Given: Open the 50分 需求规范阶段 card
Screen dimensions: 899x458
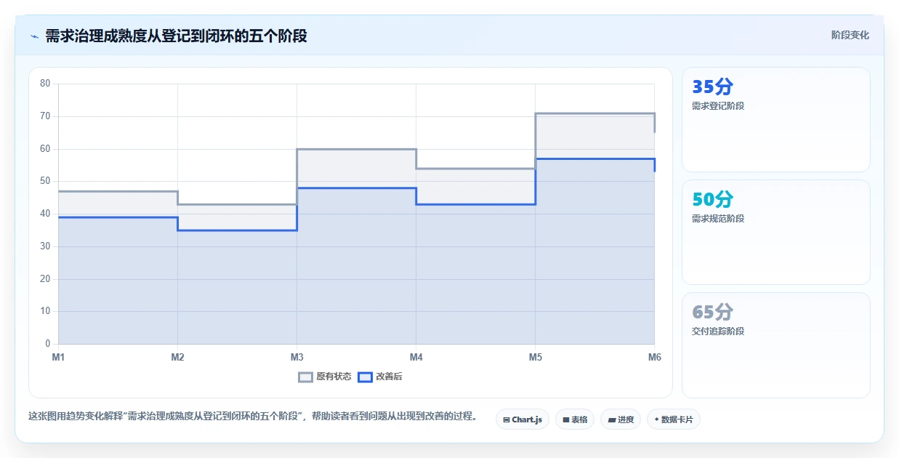Looking at the screenshot, I should [775, 233].
